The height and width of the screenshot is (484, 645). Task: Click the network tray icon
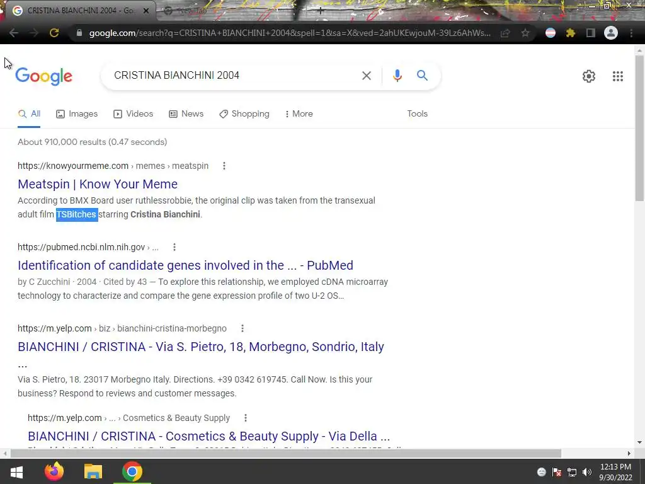pyautogui.click(x=572, y=472)
